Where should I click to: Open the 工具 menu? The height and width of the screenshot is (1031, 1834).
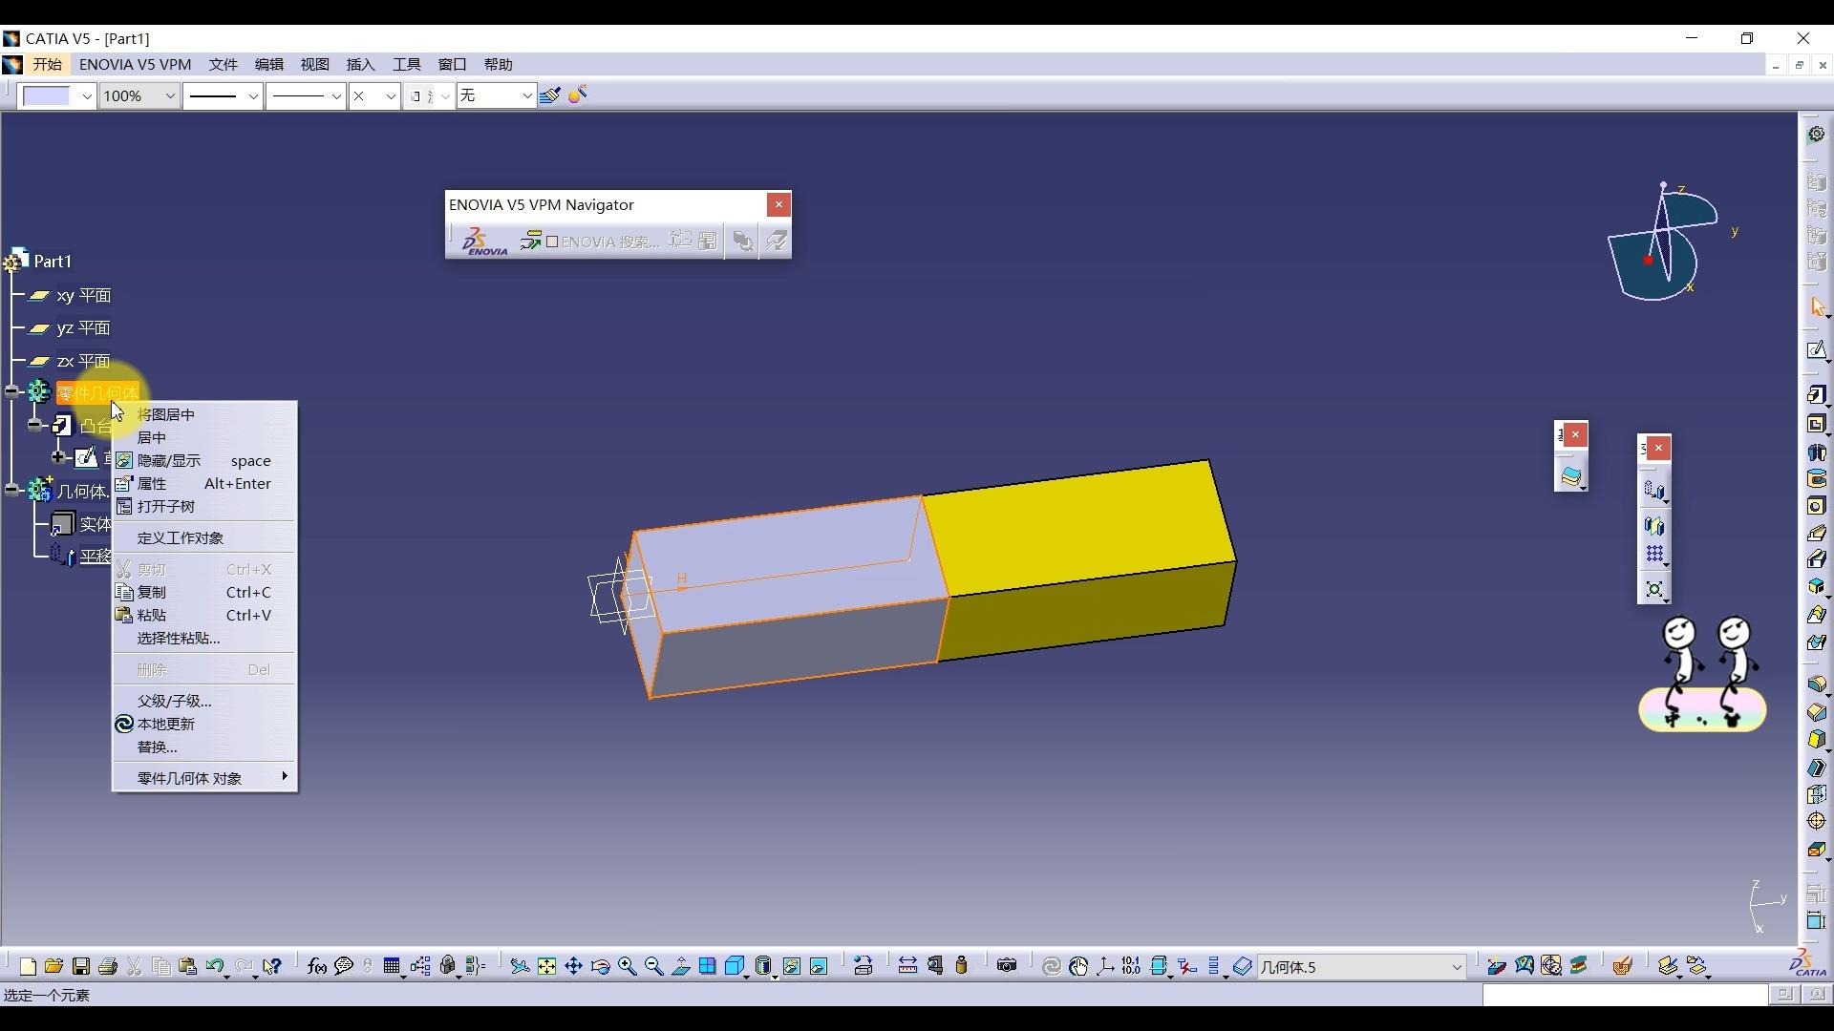[x=406, y=64]
